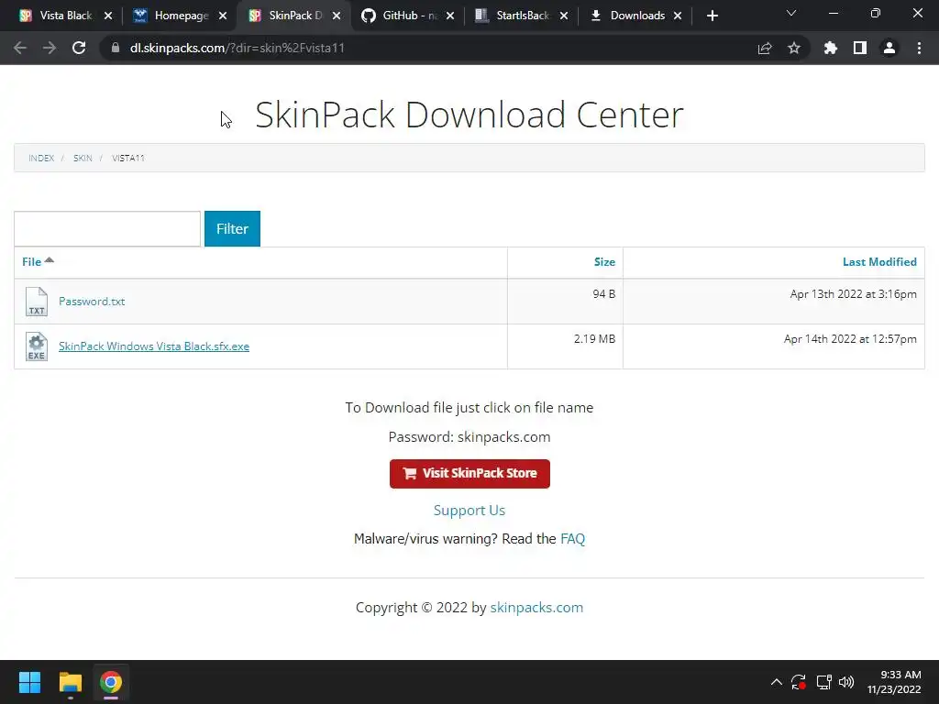Click the Visit SkinPack Store button
This screenshot has width=939, height=704.
pyautogui.click(x=469, y=474)
